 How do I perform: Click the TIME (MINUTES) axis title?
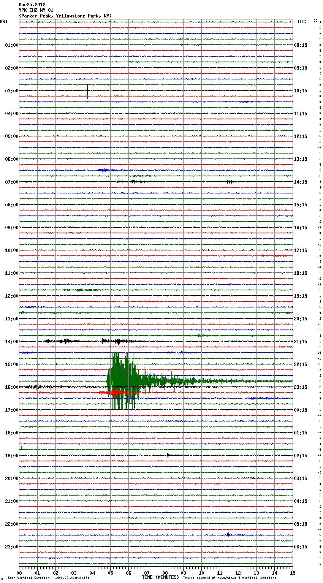[160, 577]
